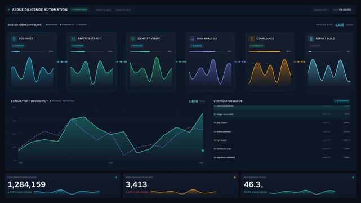Click the Avg Review Cycle sparkline
The image size is (361, 203).
click(302, 192)
